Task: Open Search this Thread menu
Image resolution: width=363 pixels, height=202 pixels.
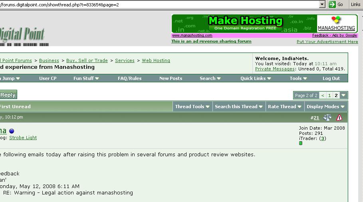Action: click(x=239, y=107)
